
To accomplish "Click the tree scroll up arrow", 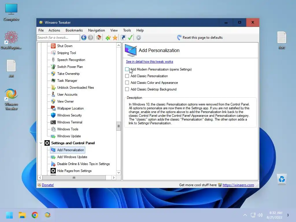I will pyautogui.click(x=119, y=45).
